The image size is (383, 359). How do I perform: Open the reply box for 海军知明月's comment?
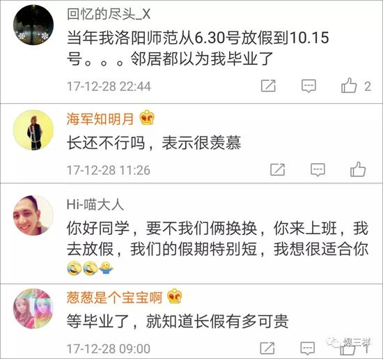[318, 169]
